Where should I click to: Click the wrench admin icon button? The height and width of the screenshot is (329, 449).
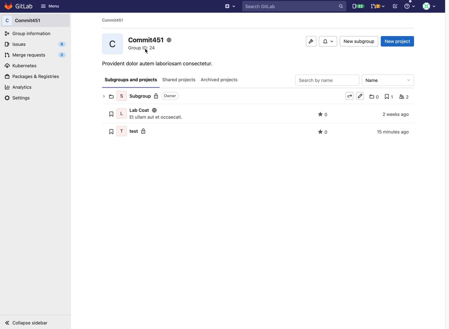(311, 41)
